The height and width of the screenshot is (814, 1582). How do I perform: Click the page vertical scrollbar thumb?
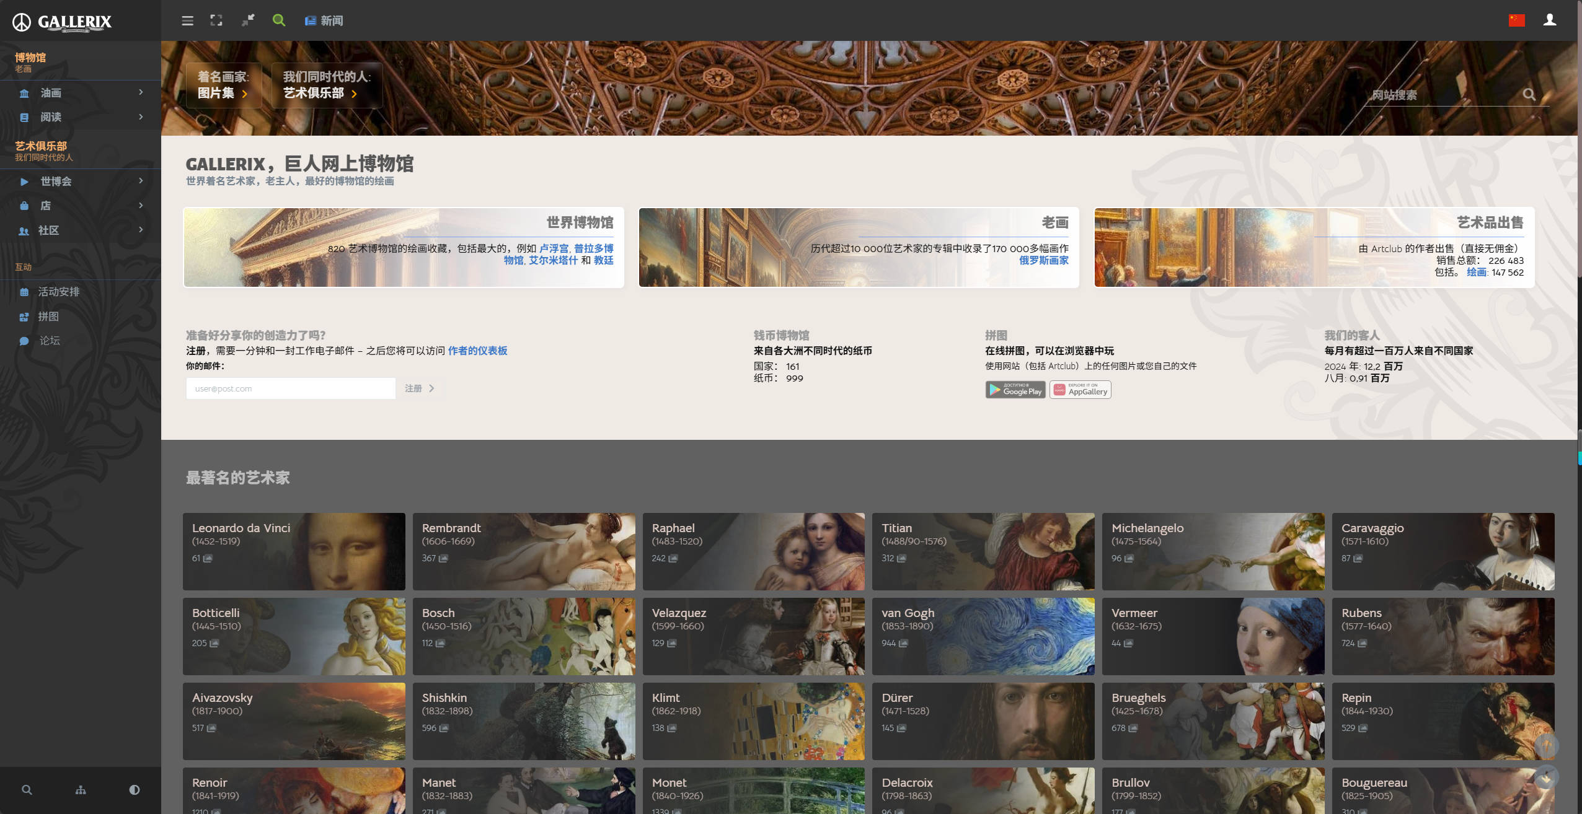coord(1579,139)
